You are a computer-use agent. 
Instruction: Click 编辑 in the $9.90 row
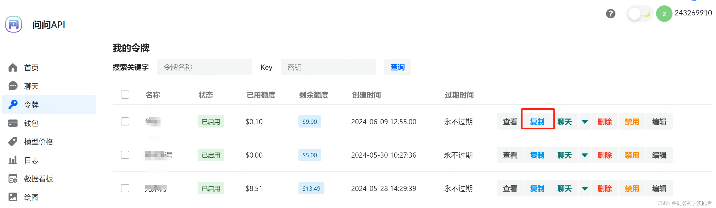point(659,122)
